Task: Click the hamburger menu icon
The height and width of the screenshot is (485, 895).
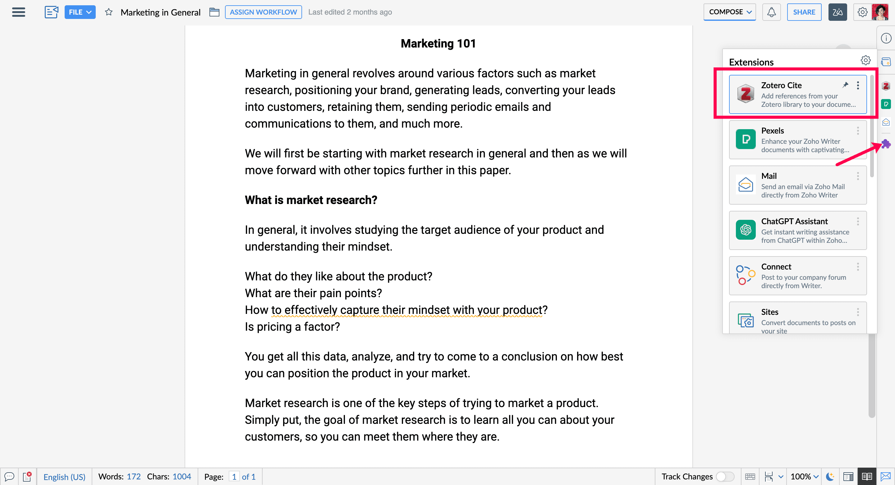Action: [x=18, y=12]
